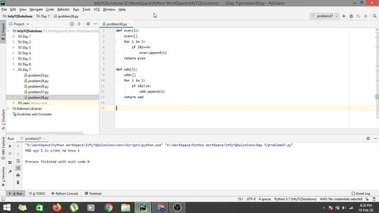This screenshot has width=379, height=213.
Task: Expand the Day 1 folder
Action: coord(14,37)
